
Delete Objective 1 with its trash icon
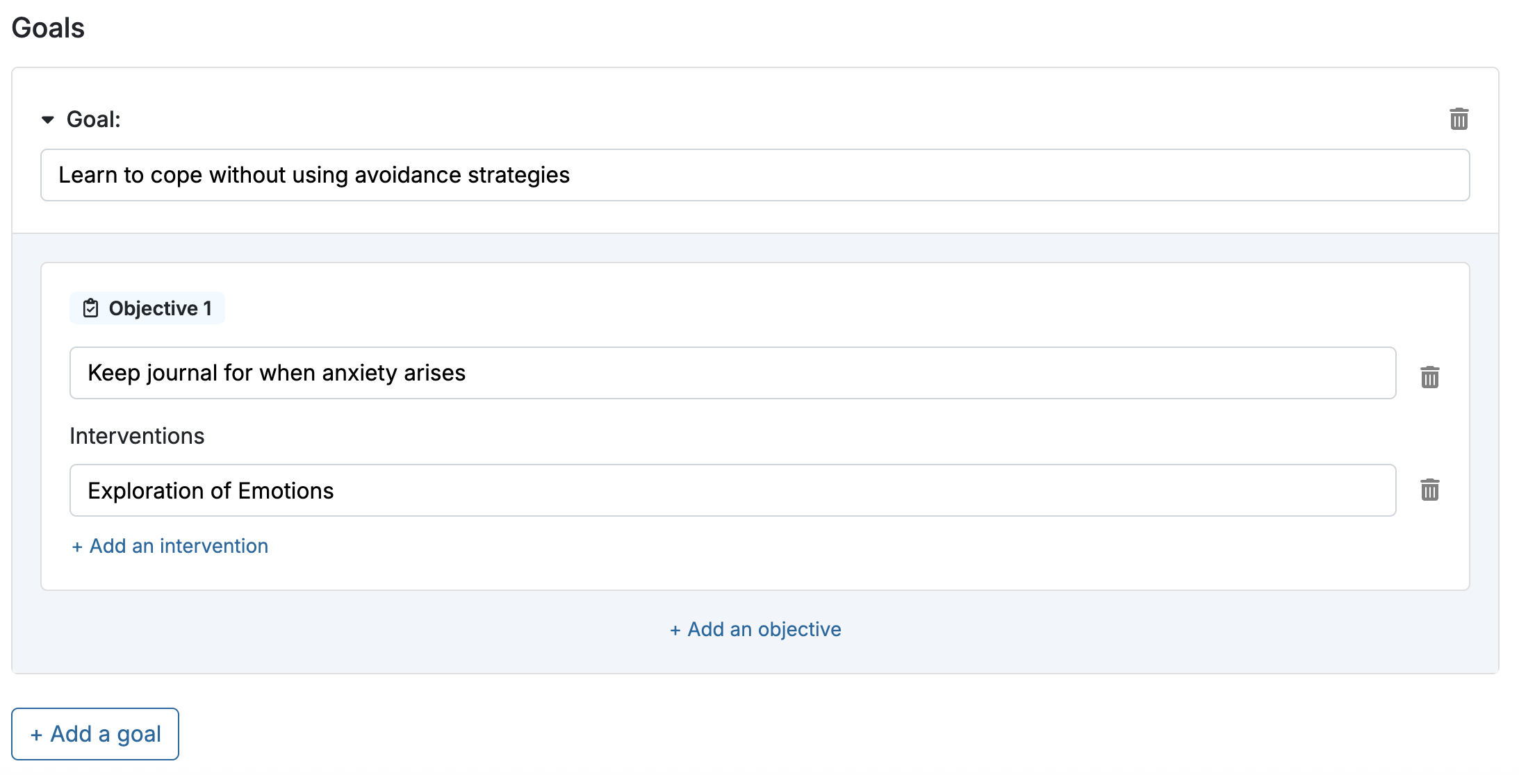[x=1429, y=377]
